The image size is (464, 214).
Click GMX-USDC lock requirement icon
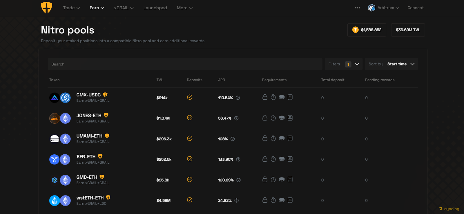coord(265,97)
